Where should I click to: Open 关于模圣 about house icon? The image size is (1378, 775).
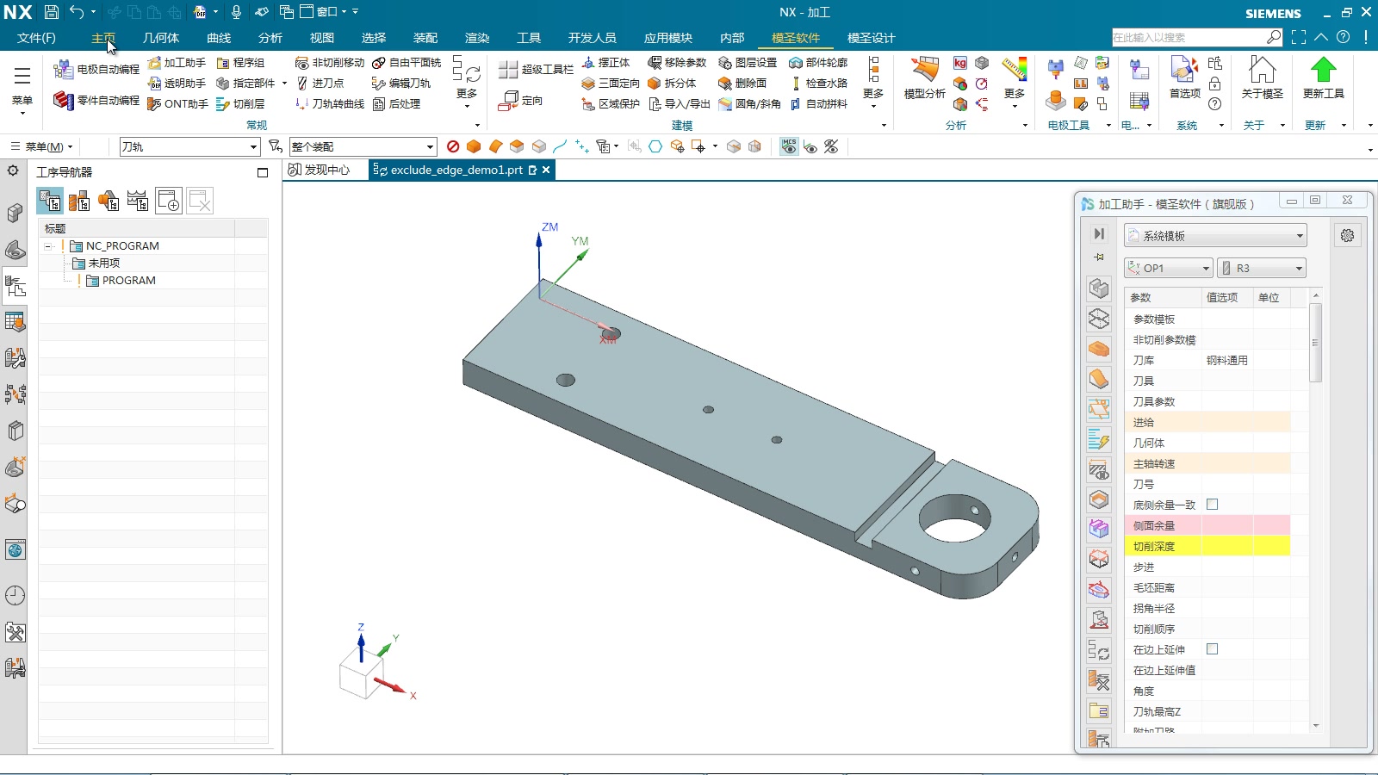pos(1263,78)
